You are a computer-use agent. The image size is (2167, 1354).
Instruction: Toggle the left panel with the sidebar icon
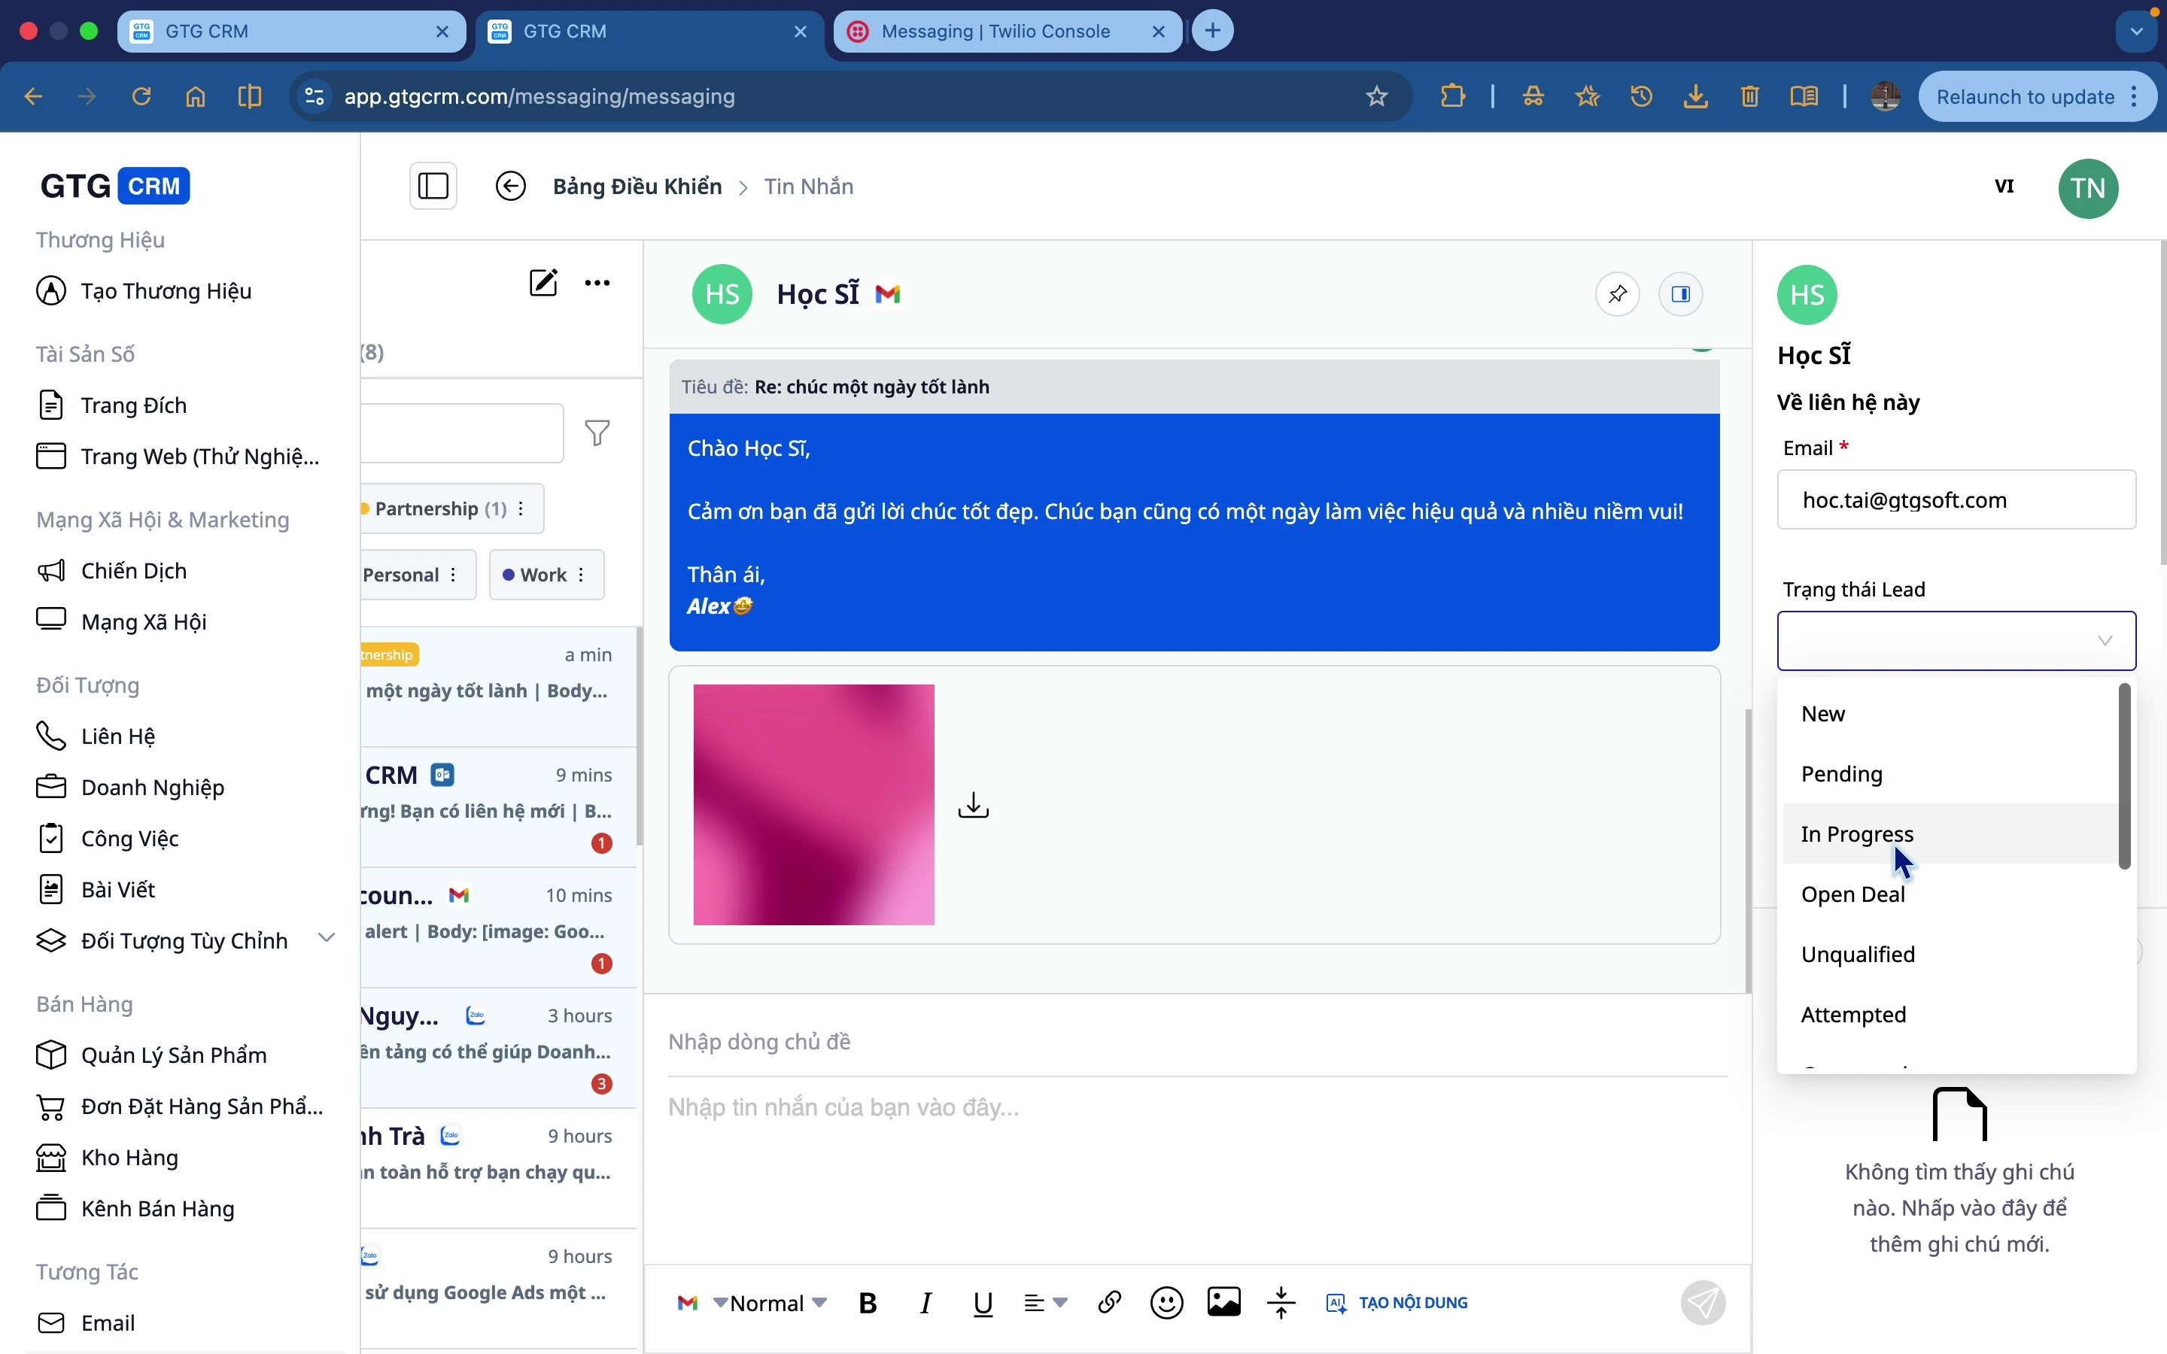coord(434,185)
